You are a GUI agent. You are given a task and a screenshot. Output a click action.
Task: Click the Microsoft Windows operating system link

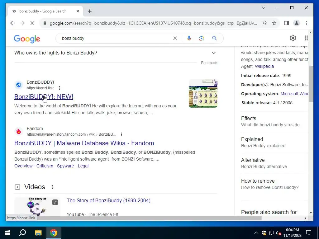[x=294, y=94]
